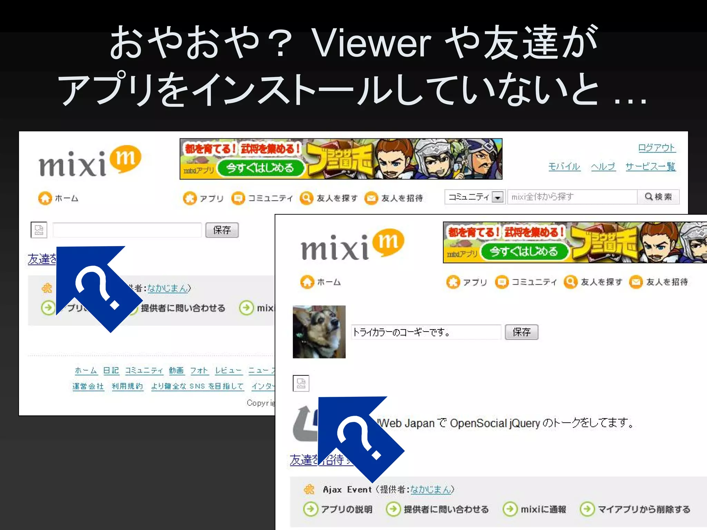Click the mixi logo in the back window

pos(90,161)
